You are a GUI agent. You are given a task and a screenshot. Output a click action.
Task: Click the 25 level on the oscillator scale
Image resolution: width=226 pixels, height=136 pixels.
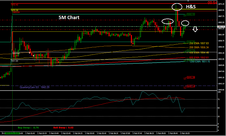219,117
